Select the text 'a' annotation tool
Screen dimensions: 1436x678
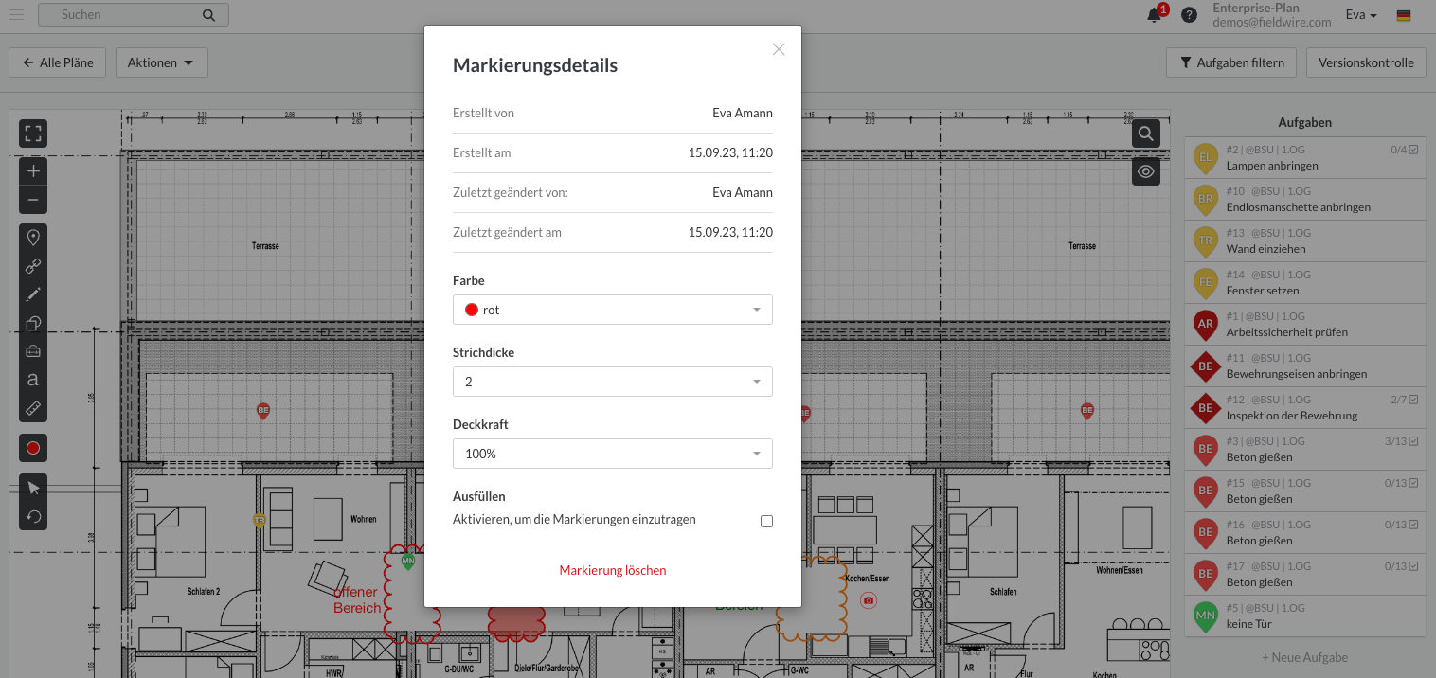[x=33, y=380]
